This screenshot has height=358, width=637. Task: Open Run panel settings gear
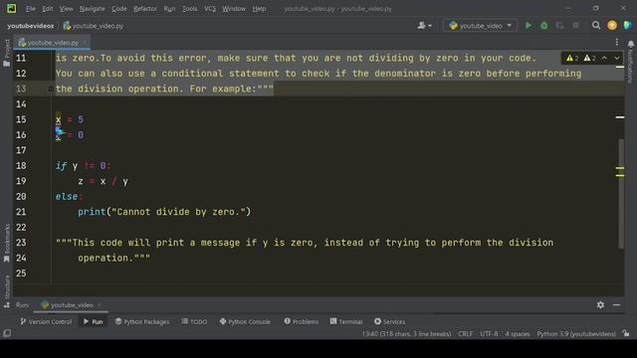pyautogui.click(x=600, y=305)
